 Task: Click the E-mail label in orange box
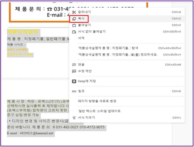click(x=55, y=15)
